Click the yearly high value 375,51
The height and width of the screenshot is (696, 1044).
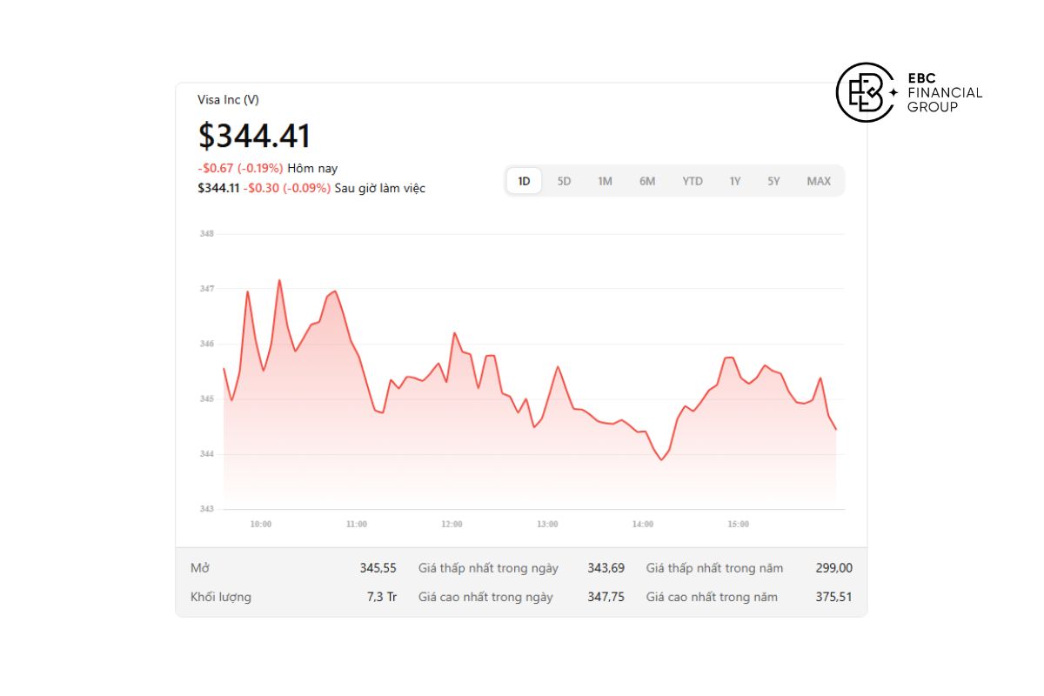point(833,597)
